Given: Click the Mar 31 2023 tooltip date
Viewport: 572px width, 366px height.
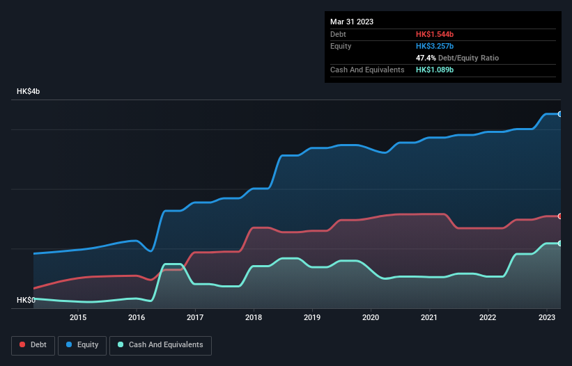Looking at the screenshot, I should (352, 22).
